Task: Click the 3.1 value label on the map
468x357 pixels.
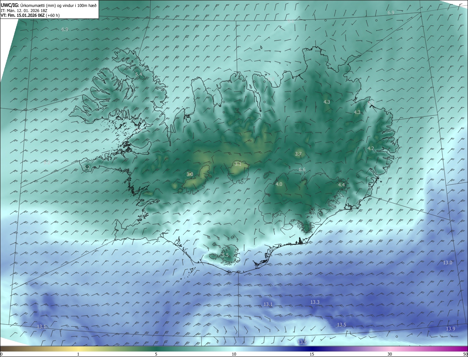Action: [238, 164]
